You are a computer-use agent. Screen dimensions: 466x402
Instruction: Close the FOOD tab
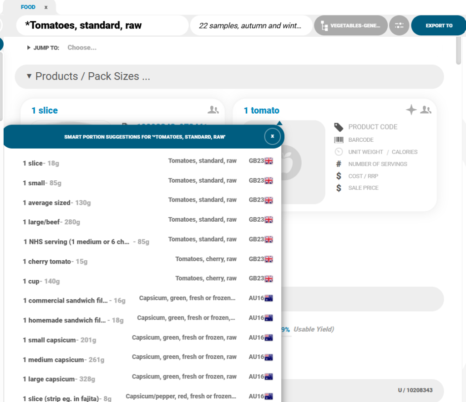click(x=46, y=7)
